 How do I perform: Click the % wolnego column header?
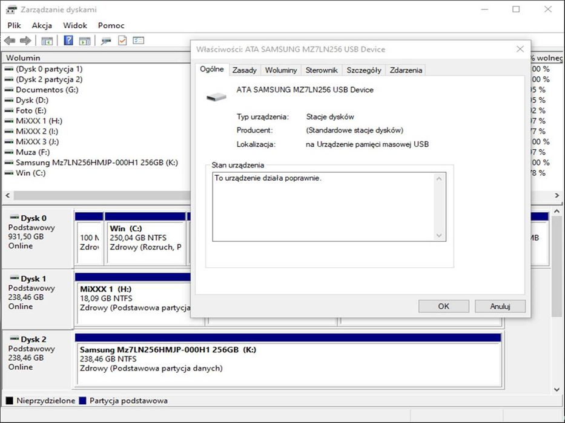[x=547, y=58]
